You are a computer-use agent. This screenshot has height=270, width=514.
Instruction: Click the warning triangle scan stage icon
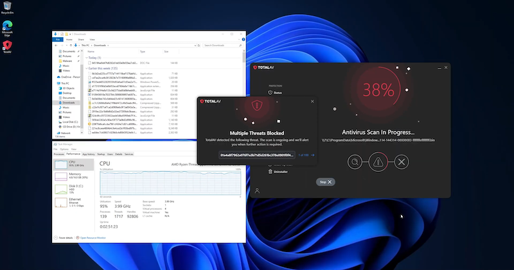pos(378,162)
